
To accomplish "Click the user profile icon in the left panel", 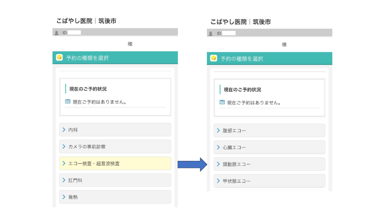I will 56,33.
